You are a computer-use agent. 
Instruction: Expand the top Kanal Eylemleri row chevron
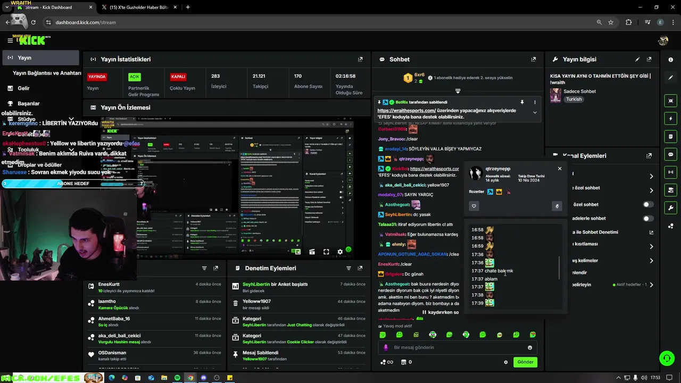651,176
